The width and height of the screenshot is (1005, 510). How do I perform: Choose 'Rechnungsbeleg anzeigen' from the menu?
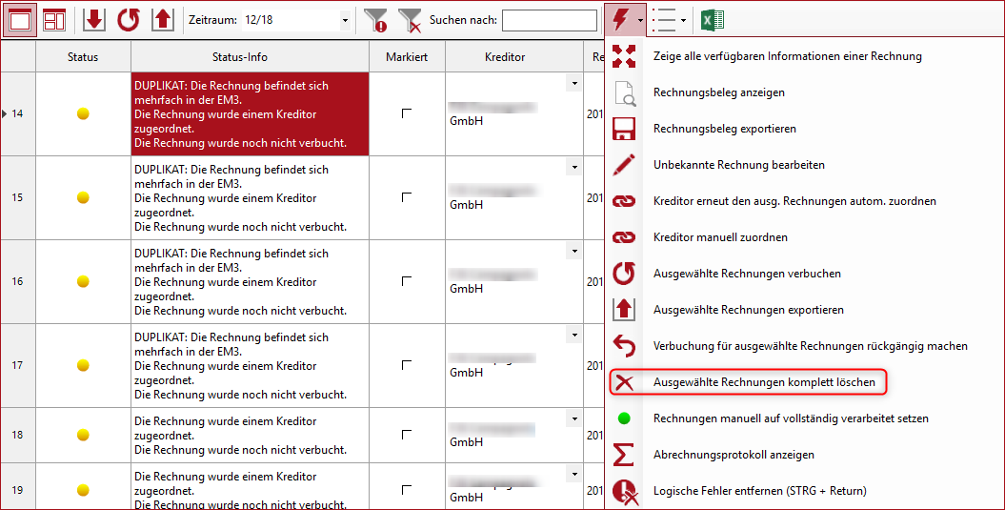click(718, 92)
